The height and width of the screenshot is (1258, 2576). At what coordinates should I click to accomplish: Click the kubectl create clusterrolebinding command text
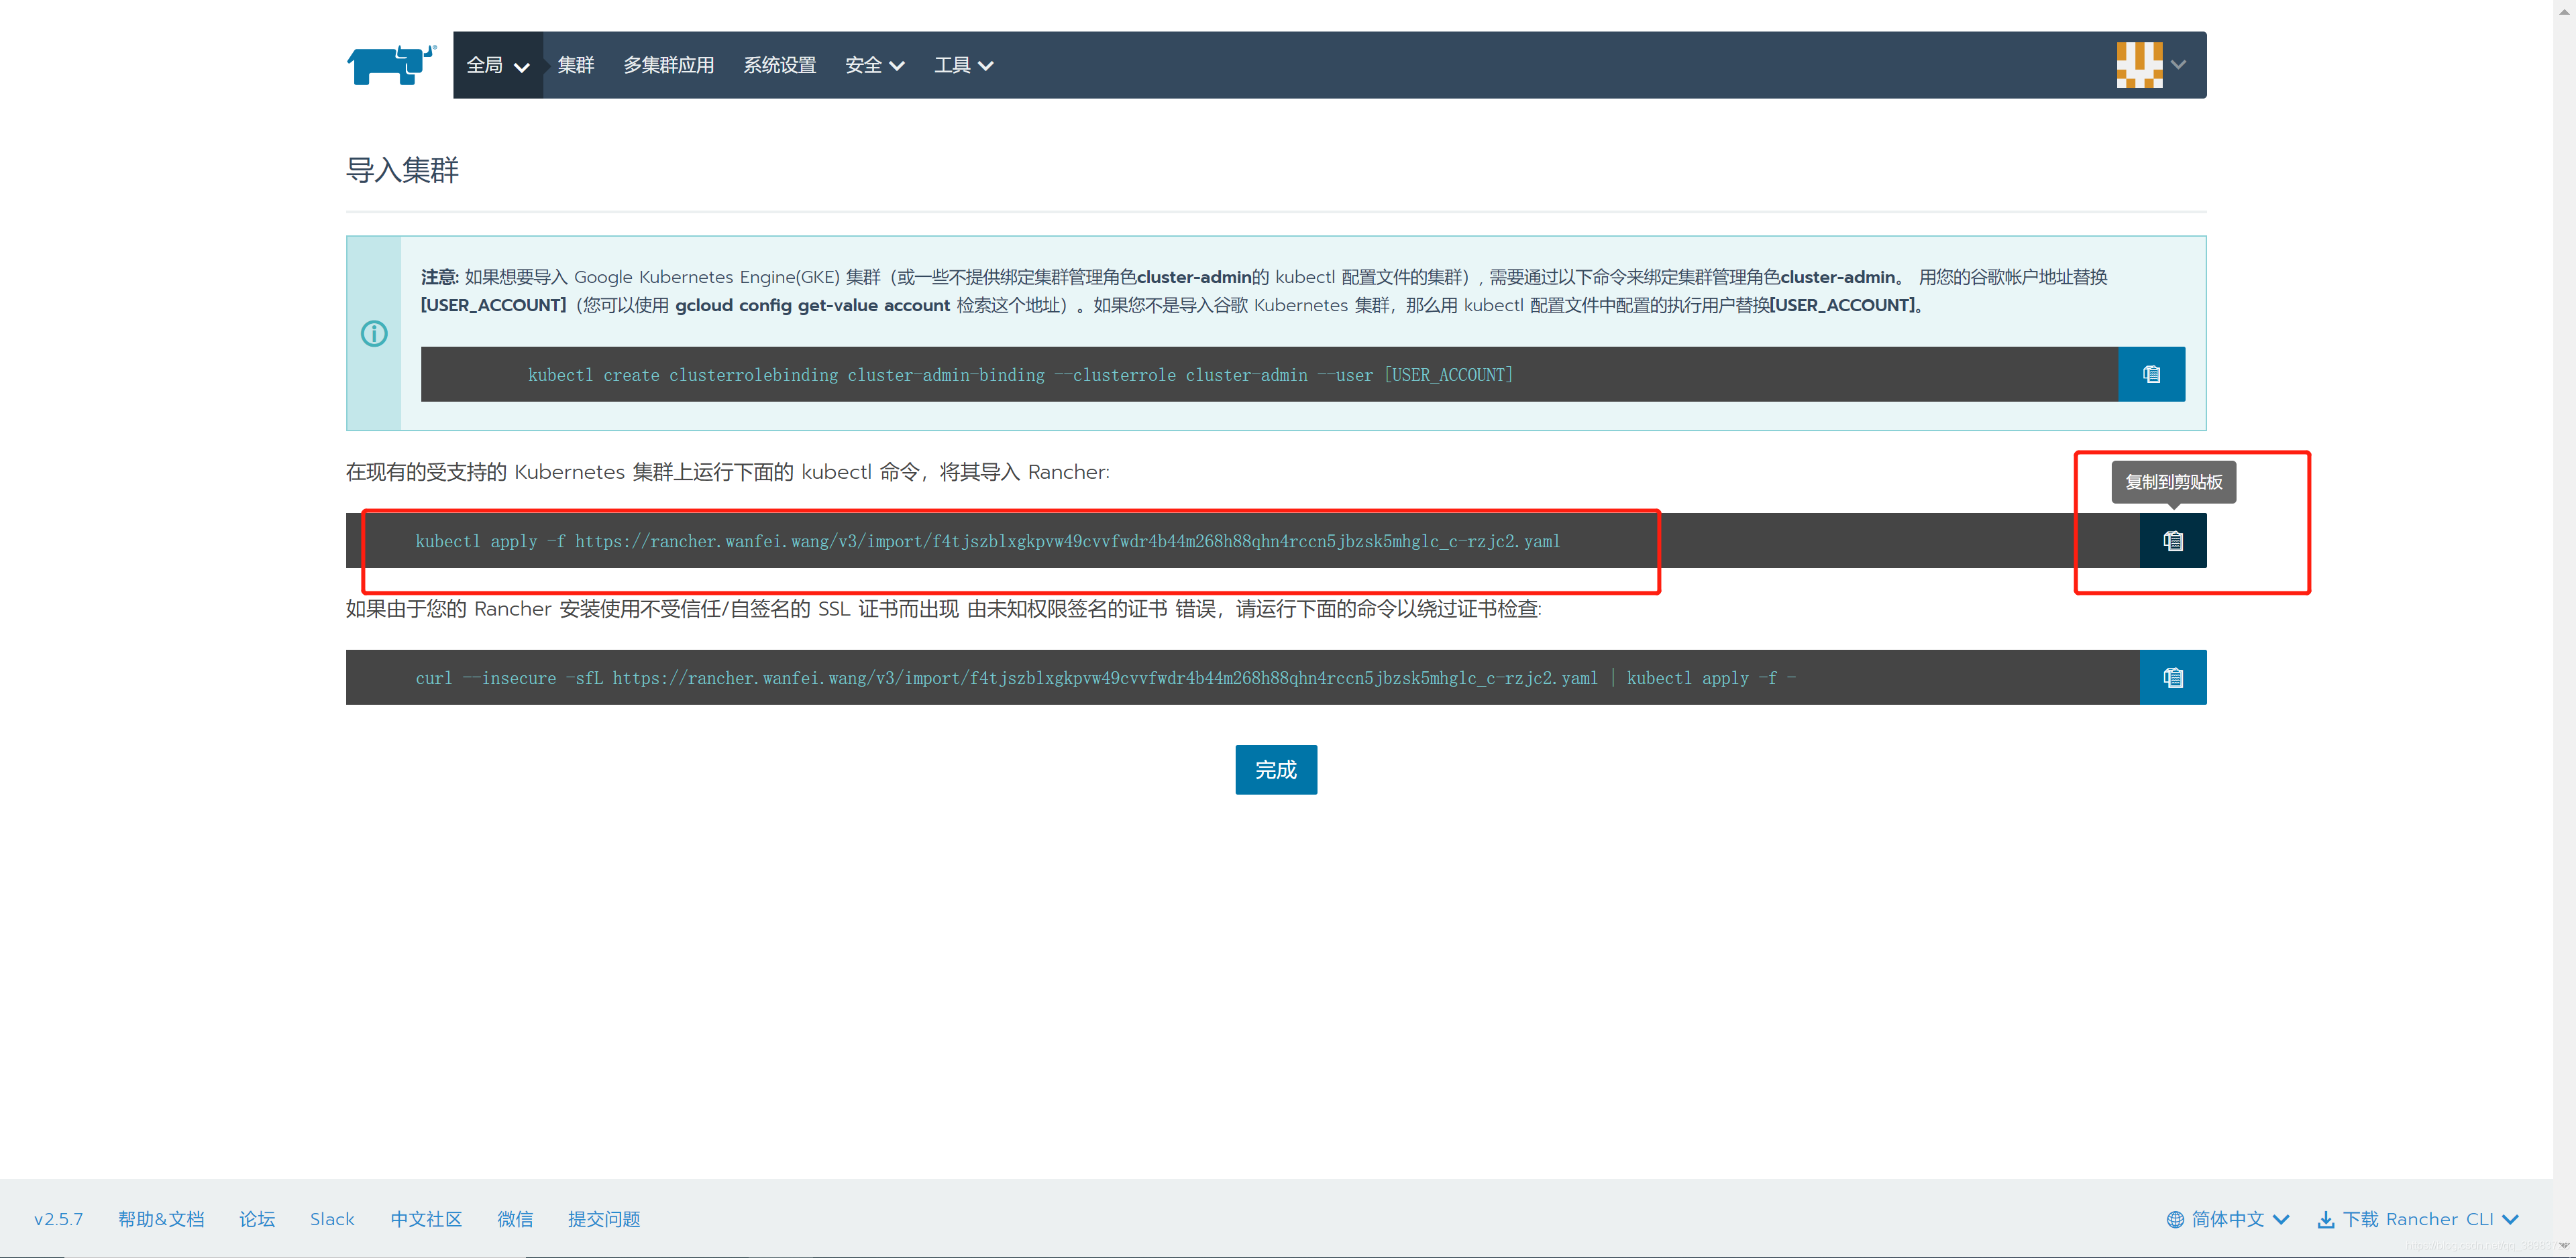click(1020, 375)
